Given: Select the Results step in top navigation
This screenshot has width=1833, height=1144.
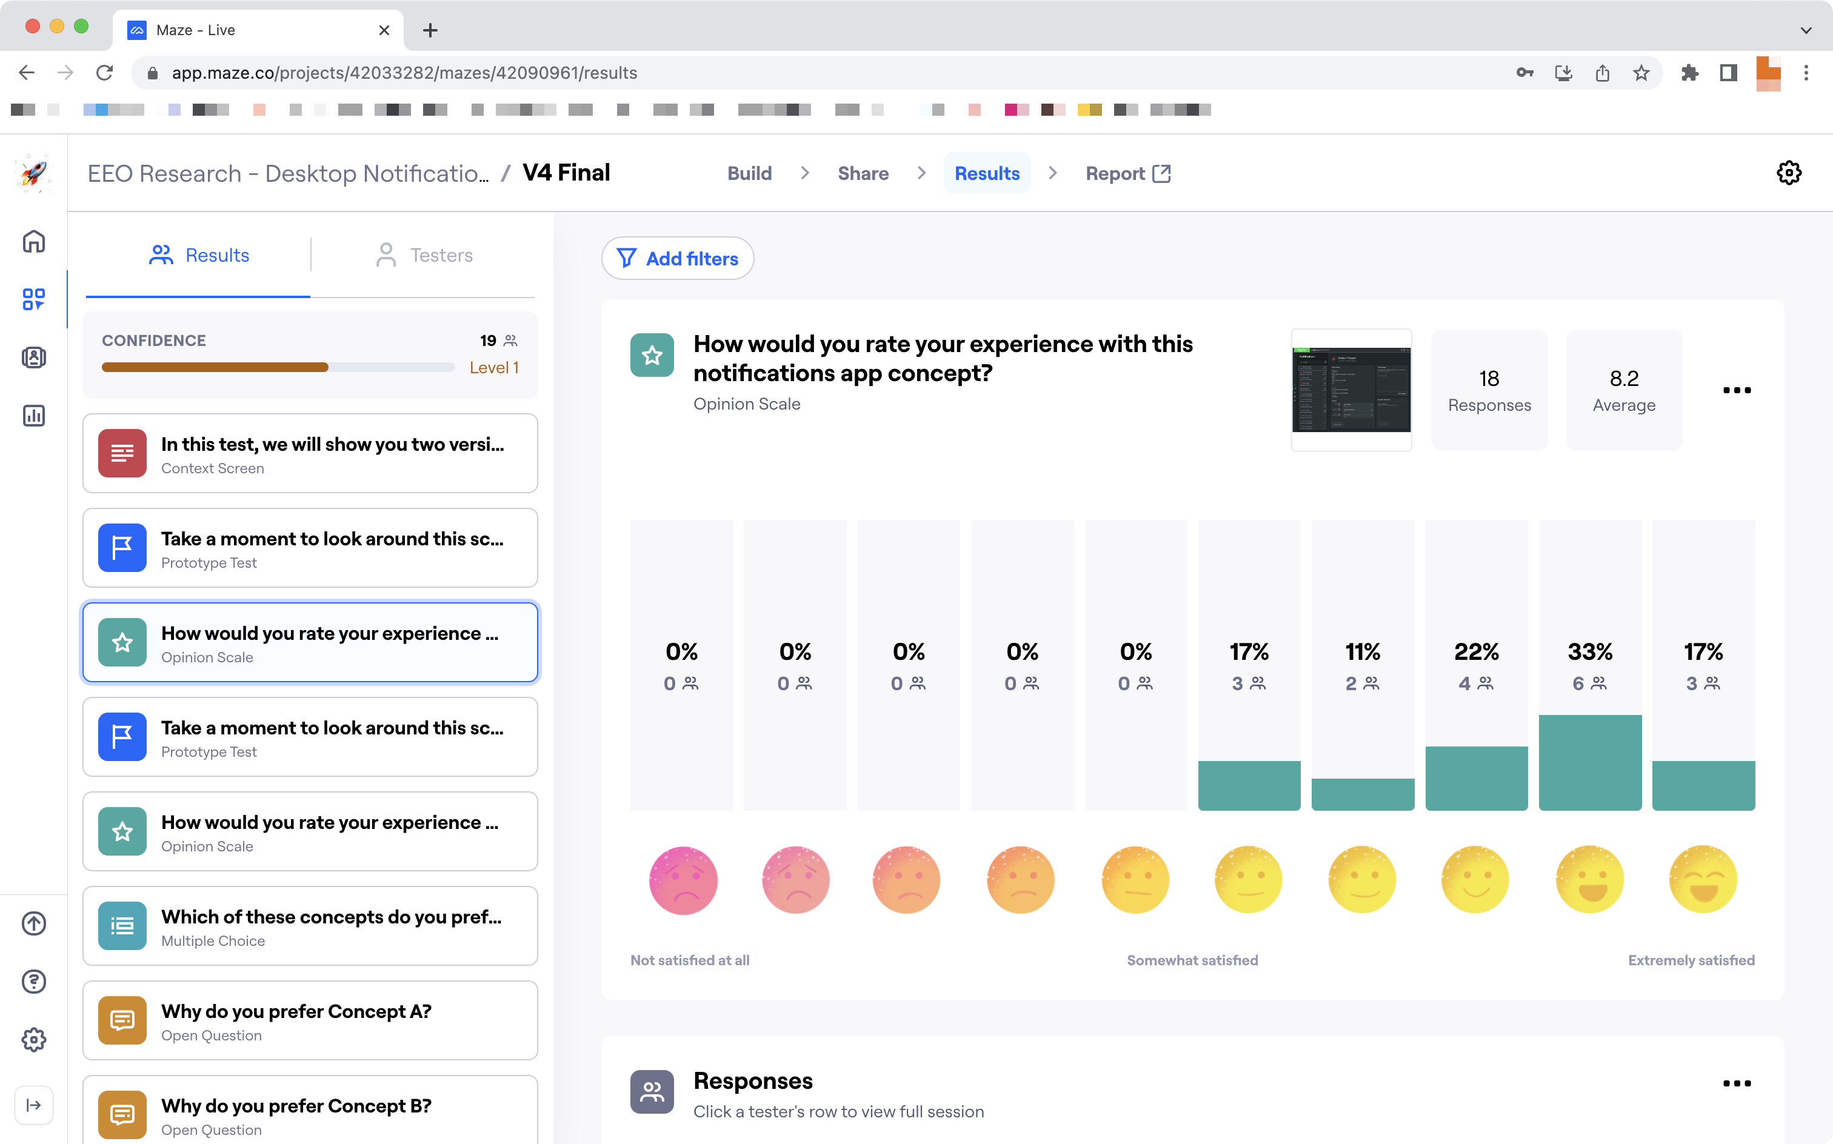Looking at the screenshot, I should [x=987, y=173].
